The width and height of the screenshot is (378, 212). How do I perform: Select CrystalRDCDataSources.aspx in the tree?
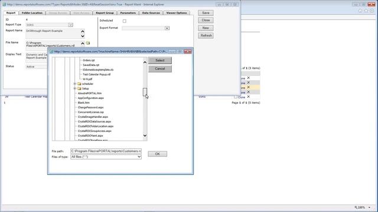pyautogui.click(x=94, y=122)
